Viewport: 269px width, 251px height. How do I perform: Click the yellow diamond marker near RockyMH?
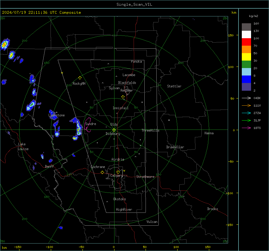pyautogui.click(x=80, y=78)
